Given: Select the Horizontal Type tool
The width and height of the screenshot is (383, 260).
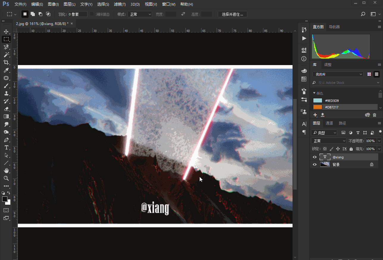Looking at the screenshot, I should 6,147.
